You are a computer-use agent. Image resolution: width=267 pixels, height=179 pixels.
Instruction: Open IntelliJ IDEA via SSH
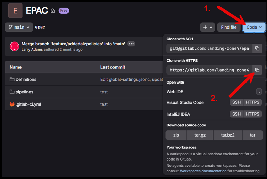[236, 114]
